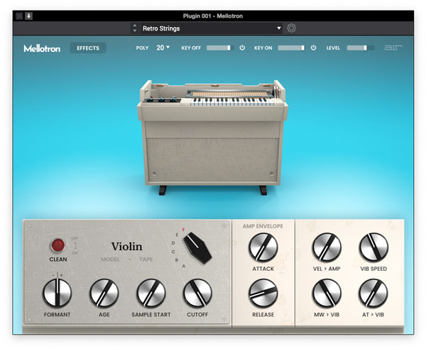Toggle the Key Off power button
The image size is (426, 349).
(241, 48)
